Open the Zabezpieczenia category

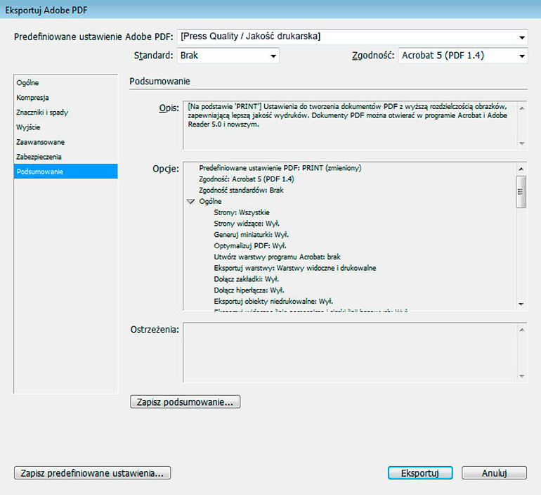click(x=65, y=157)
